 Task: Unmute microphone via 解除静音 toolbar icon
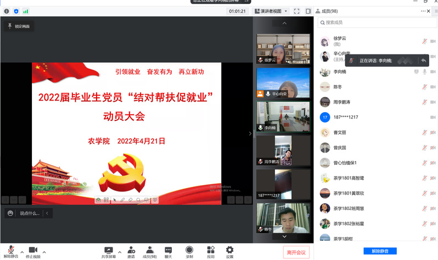pyautogui.click(x=11, y=252)
